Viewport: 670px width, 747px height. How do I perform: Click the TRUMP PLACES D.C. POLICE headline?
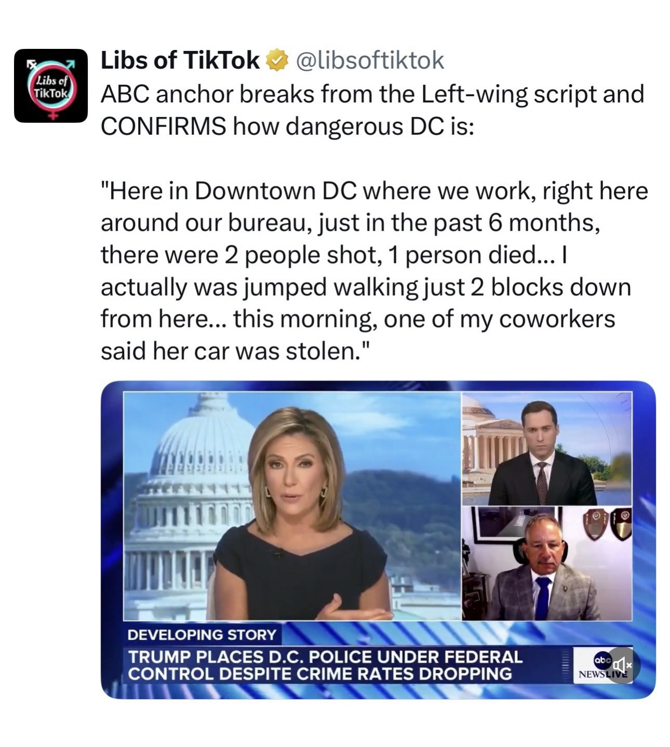(325, 657)
